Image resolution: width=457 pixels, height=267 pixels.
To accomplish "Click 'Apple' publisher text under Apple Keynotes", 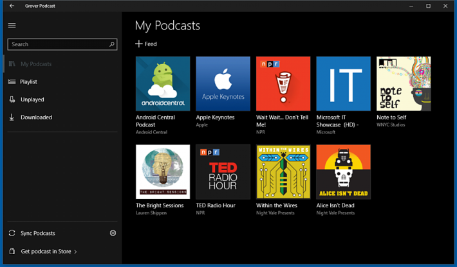I will 202,125.
